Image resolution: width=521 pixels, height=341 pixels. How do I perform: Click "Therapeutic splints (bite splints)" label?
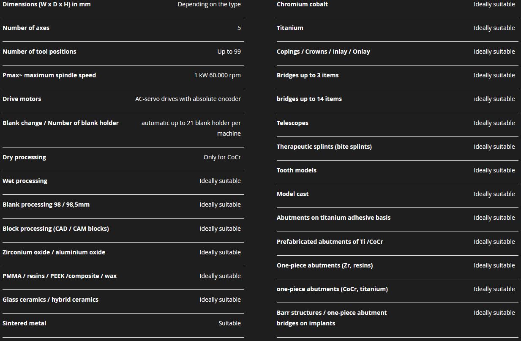point(324,147)
